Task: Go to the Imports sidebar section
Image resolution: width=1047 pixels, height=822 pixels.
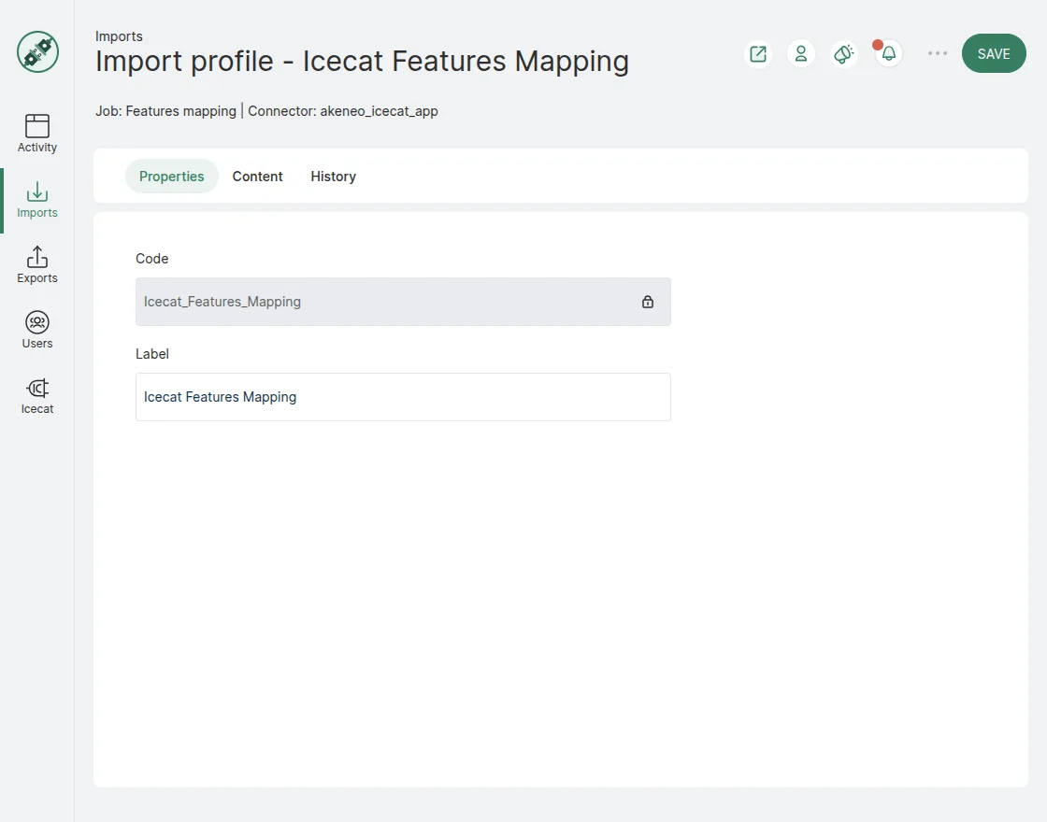Action: 36,199
